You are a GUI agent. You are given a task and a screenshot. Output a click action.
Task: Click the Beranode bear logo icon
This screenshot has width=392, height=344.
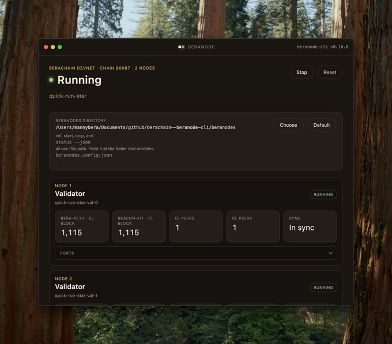click(181, 47)
